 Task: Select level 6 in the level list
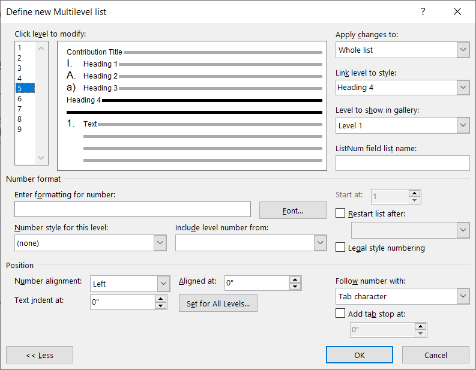point(25,98)
